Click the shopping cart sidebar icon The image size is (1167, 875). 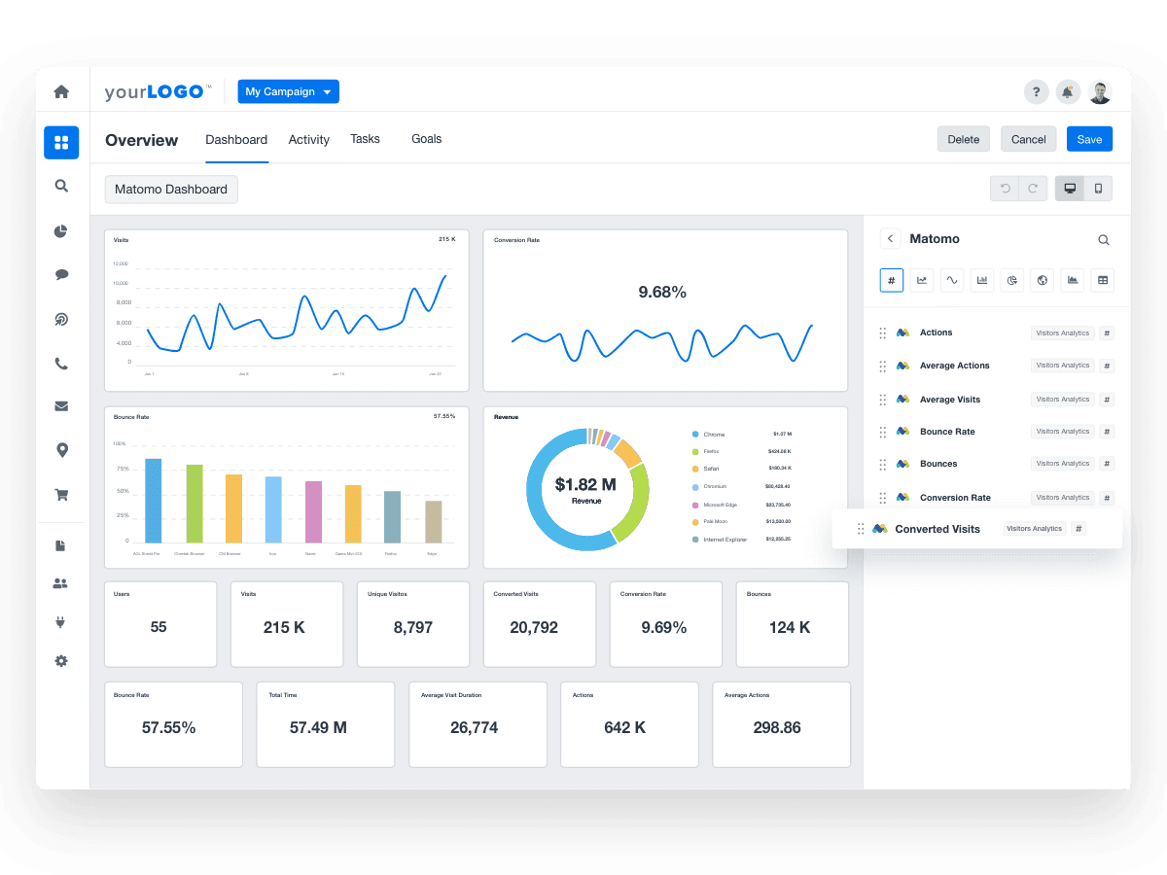61,494
